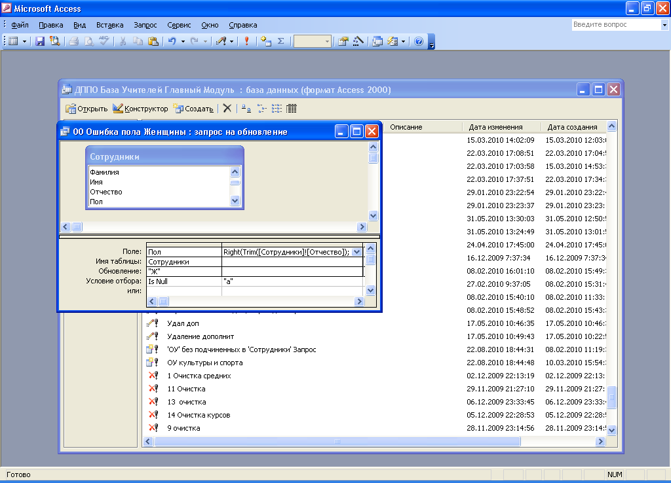Expand the New Object dropdown arrow
The image size is (671, 483).
403,41
